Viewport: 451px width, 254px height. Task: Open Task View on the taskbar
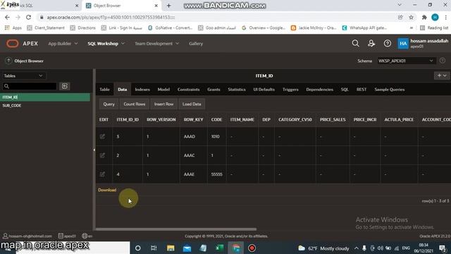tap(154, 248)
